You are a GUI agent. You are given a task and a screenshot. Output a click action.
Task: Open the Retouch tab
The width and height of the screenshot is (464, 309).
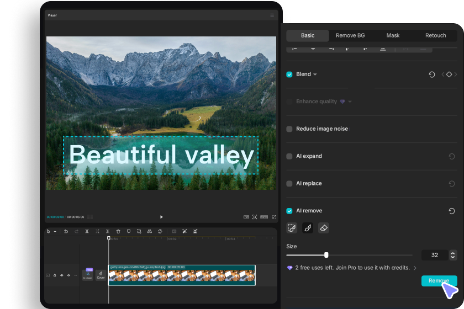coord(435,35)
